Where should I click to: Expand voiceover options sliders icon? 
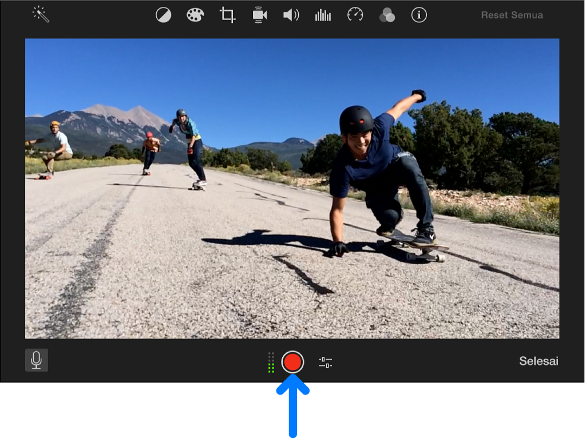pos(325,362)
